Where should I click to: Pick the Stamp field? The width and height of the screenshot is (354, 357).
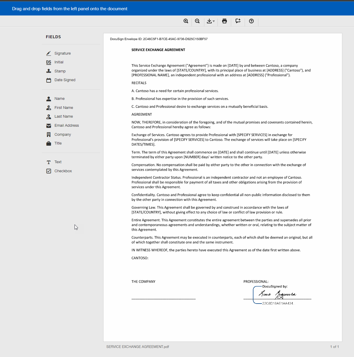(x=60, y=71)
